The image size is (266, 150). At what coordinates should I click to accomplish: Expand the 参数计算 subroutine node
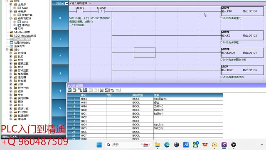coord(15,15)
